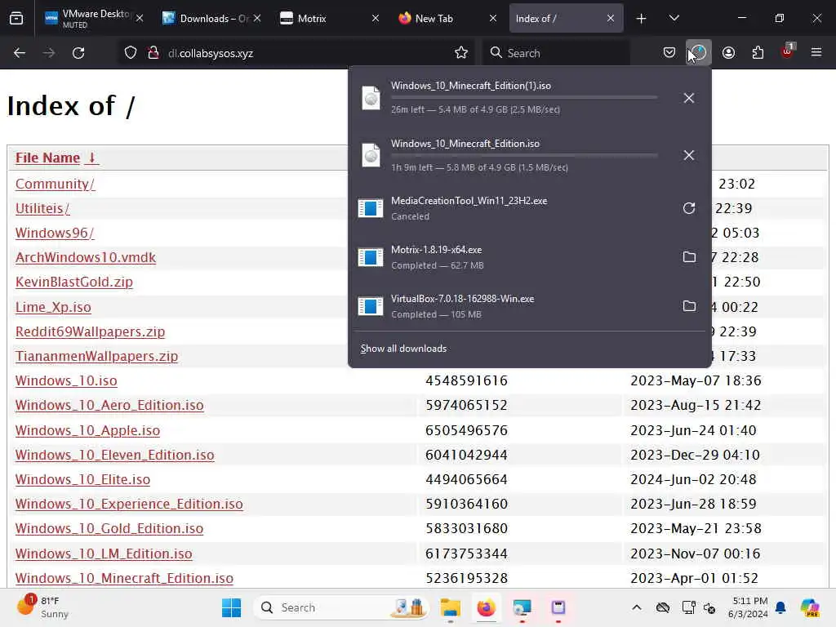Download Windows_10_Apple.iso
This screenshot has height=627, width=836.
click(87, 430)
